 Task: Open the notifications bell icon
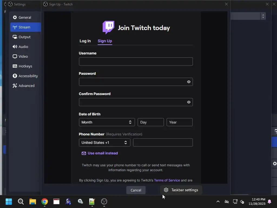point(270,201)
